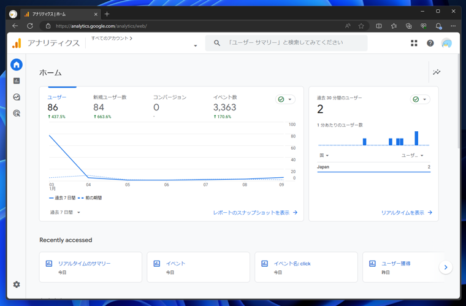
Task: Open the Advertising sidebar icon
Action: click(17, 113)
